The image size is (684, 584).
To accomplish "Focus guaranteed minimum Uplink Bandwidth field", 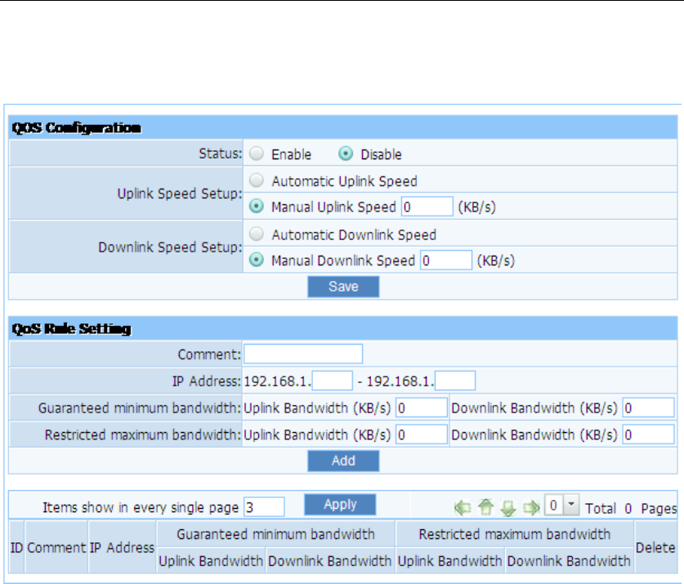I will pyautogui.click(x=422, y=408).
